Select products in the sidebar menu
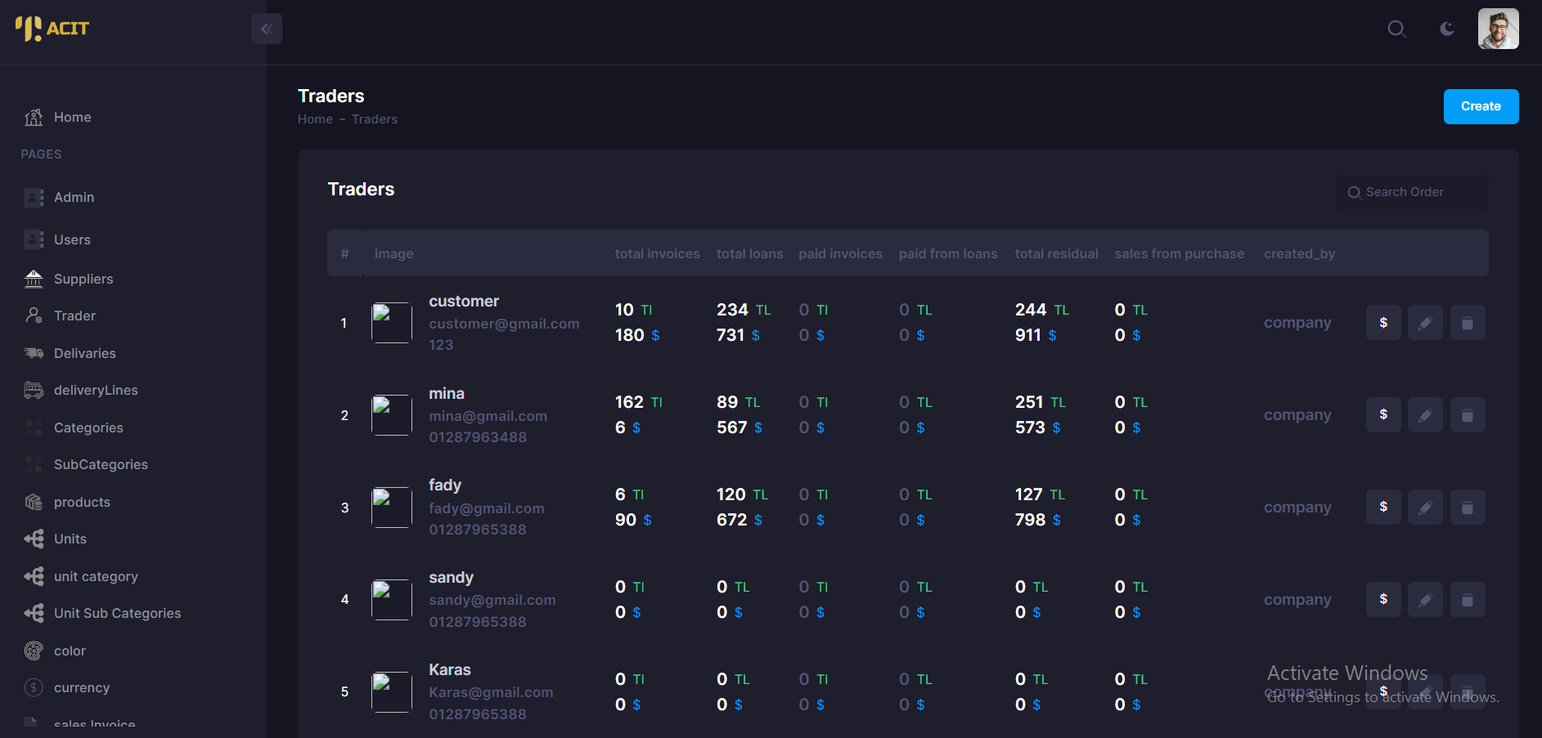Image resolution: width=1542 pixels, height=738 pixels. 82,503
